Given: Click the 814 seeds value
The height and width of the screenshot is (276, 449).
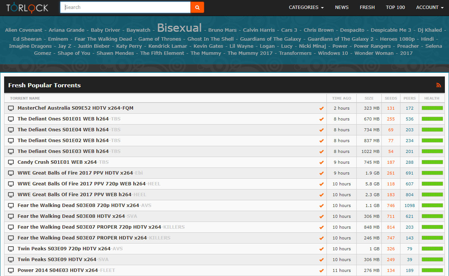Looking at the screenshot, I should 391,227.
